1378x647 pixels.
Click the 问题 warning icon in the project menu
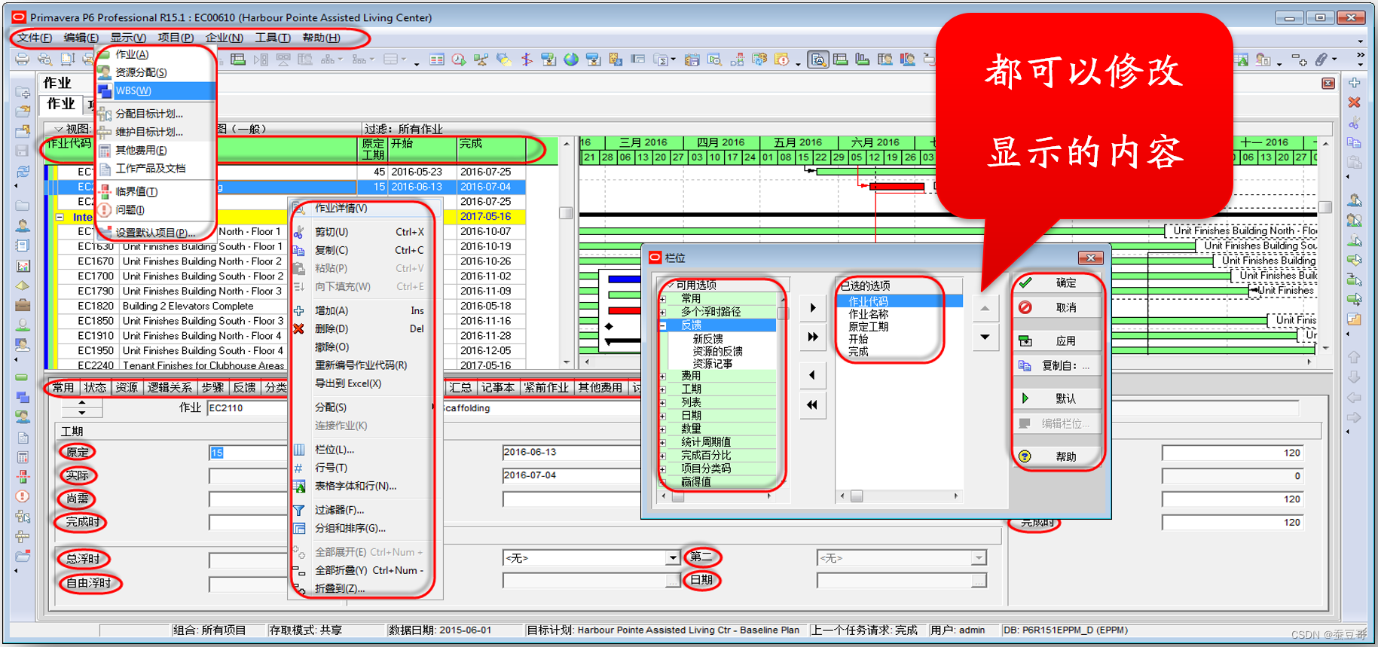[x=105, y=209]
